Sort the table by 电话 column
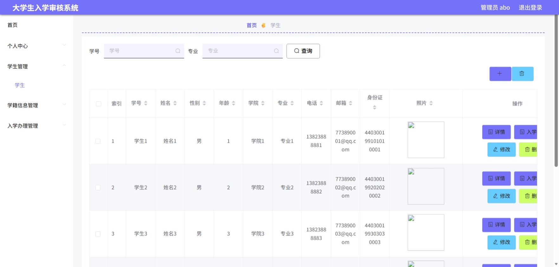Viewport: 559px width, 267px height. 321,103
